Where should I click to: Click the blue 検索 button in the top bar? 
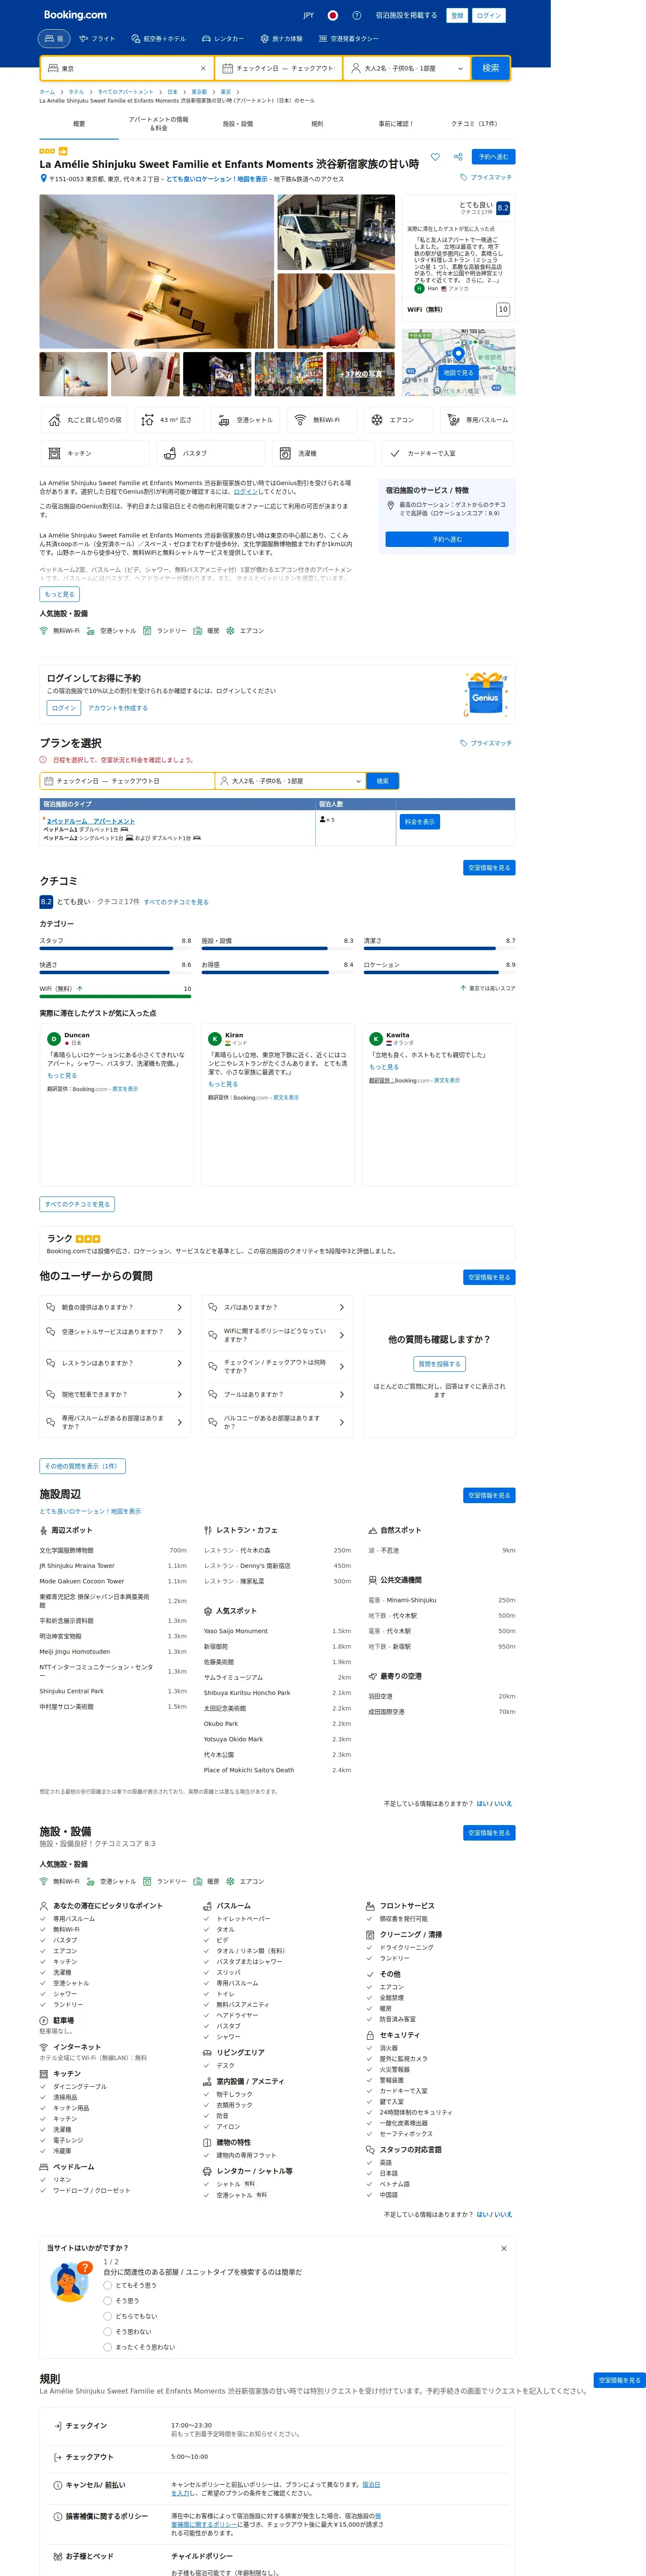click(490, 68)
